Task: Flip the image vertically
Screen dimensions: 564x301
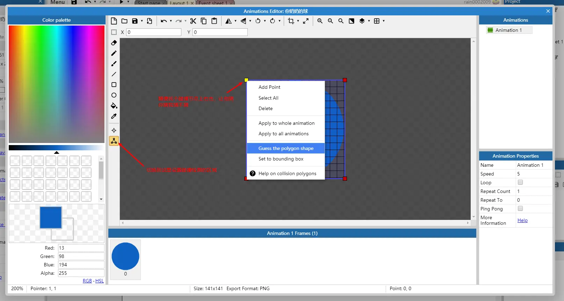Action: [x=243, y=21]
